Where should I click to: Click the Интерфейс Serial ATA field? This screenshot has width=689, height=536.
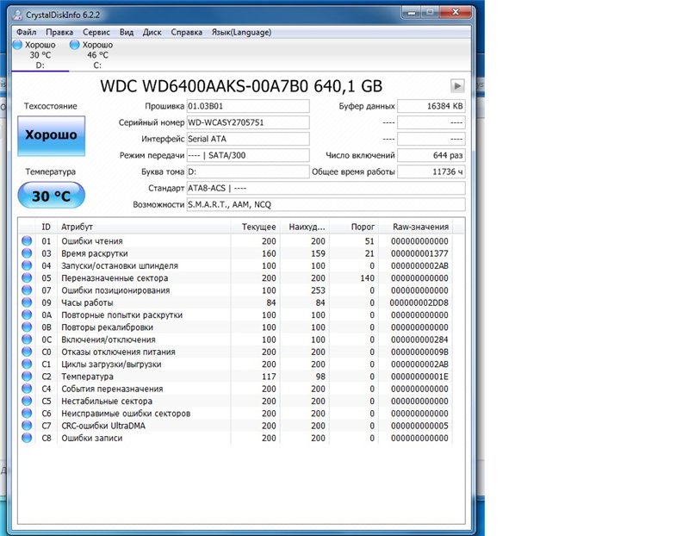coord(248,139)
